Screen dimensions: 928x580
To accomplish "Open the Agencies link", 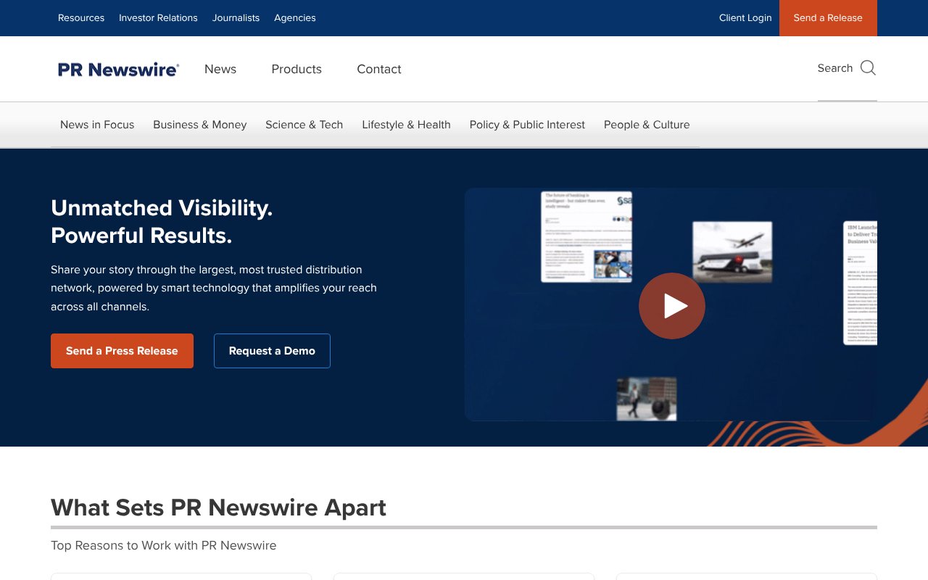I will tap(294, 18).
